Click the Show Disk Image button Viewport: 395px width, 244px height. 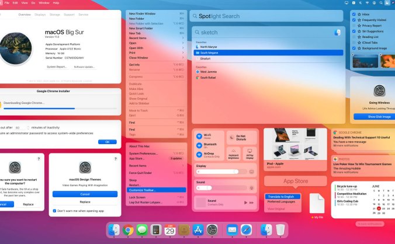(x=372, y=116)
